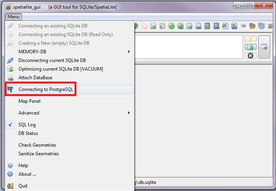Choose Quit from the menu
Screen dimensions: 276x191
pos(69,186)
